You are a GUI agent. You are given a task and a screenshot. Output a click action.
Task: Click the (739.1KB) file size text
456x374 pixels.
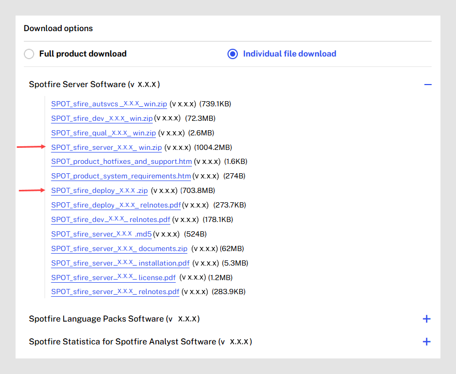[x=215, y=104]
